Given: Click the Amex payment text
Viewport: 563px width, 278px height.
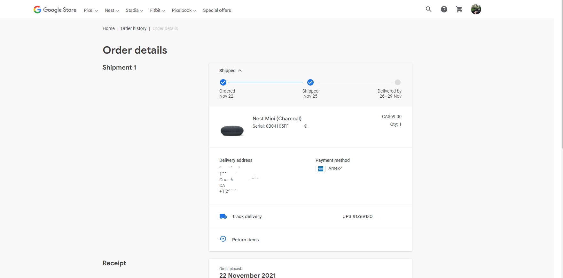Looking at the screenshot, I should click(335, 168).
